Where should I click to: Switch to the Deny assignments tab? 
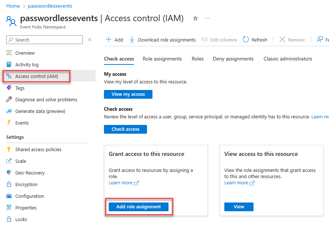coord(233,59)
